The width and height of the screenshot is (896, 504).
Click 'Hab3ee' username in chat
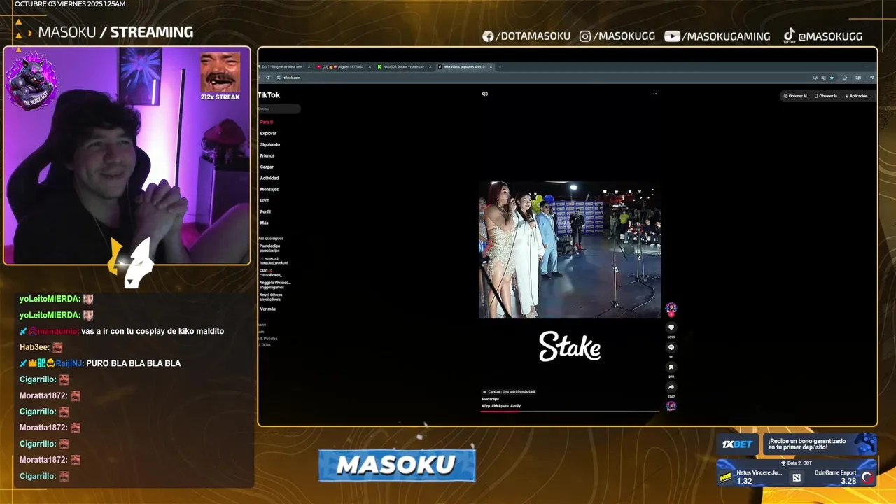tap(34, 347)
